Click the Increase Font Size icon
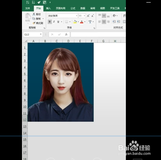This screenshot has width=161, height=160. pyautogui.click(x=88, y=16)
